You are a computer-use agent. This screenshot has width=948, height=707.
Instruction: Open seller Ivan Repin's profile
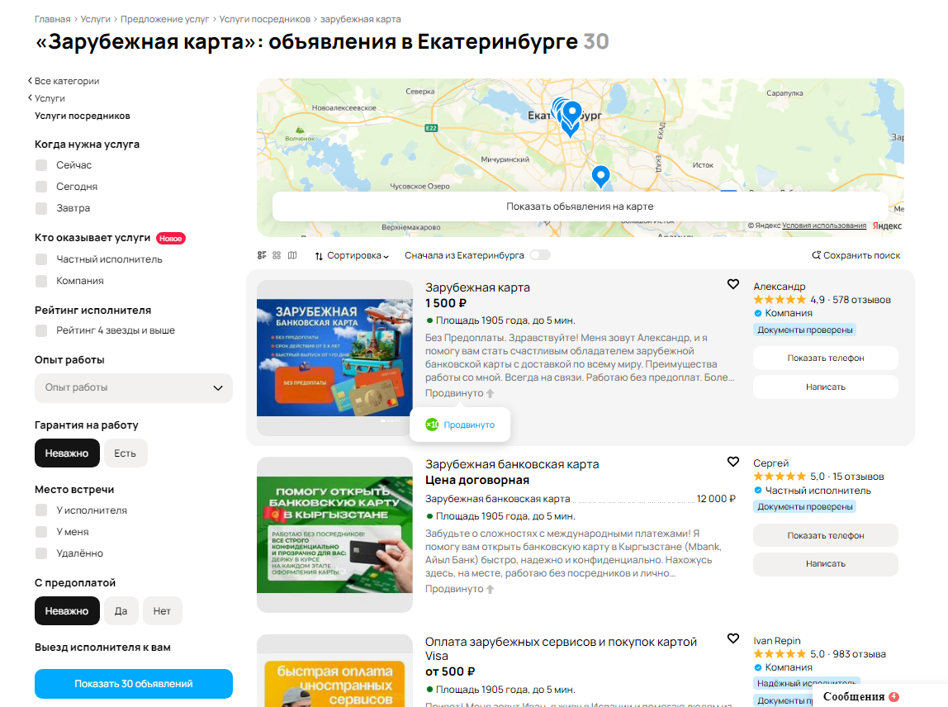click(777, 640)
